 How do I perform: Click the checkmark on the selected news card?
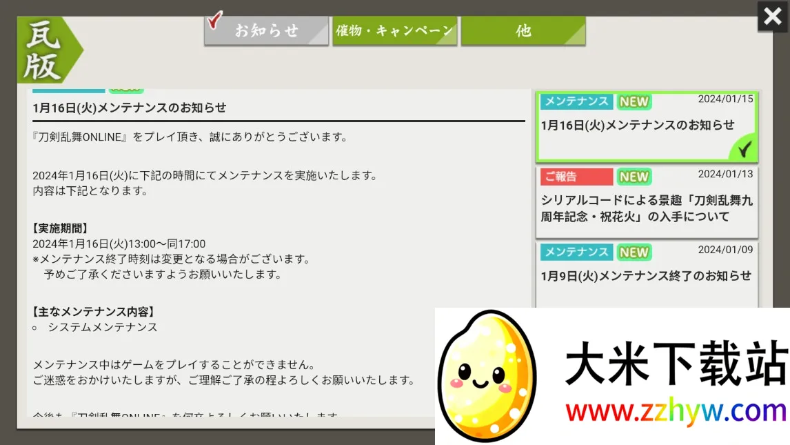pyautogui.click(x=744, y=148)
